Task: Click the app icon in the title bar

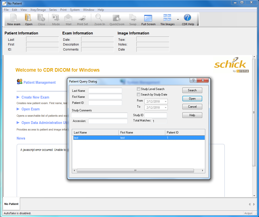Action: pos(4,3)
